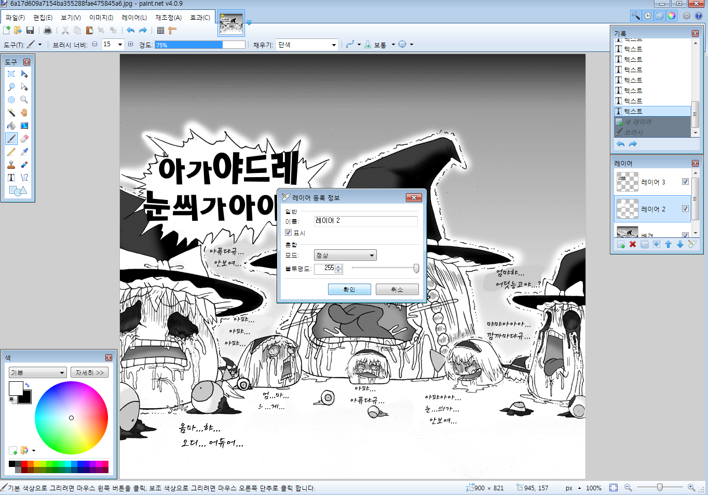Open the 기본 color selector dropdown

[x=37, y=372]
